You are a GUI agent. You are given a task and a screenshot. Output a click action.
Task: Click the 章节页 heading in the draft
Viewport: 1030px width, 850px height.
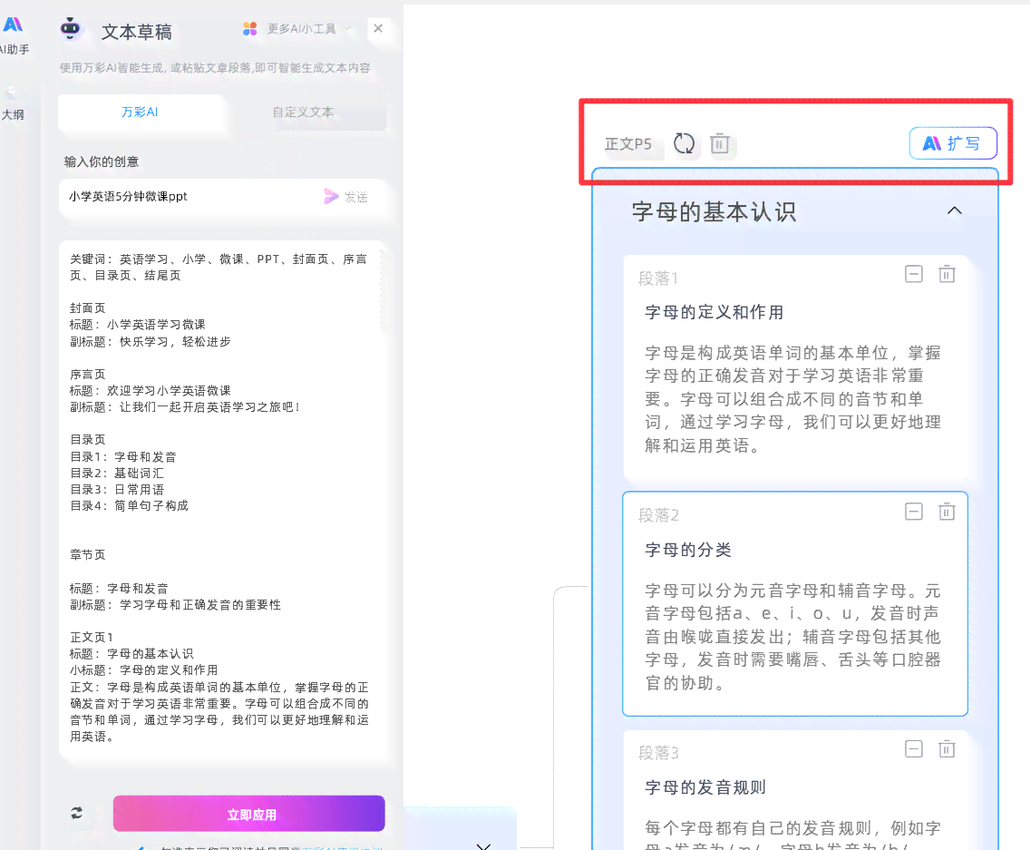[x=87, y=555]
